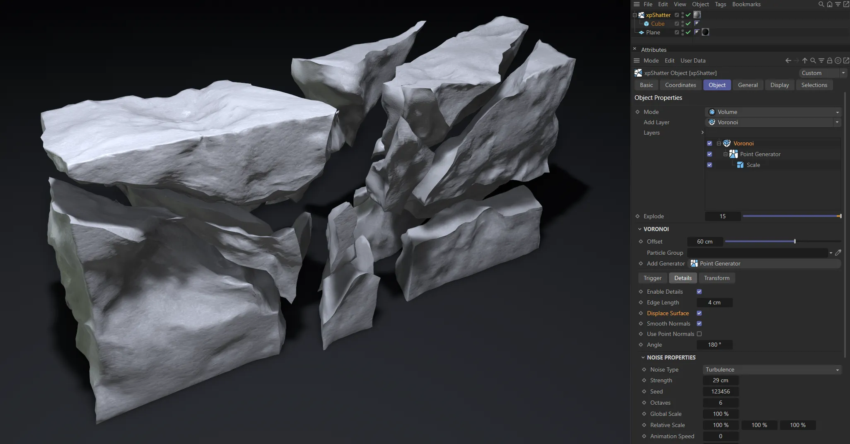Switch to the Coordinates tab

point(680,85)
